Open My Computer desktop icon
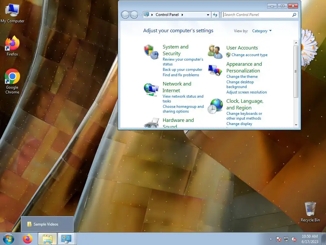The width and height of the screenshot is (326, 245). pos(12,13)
